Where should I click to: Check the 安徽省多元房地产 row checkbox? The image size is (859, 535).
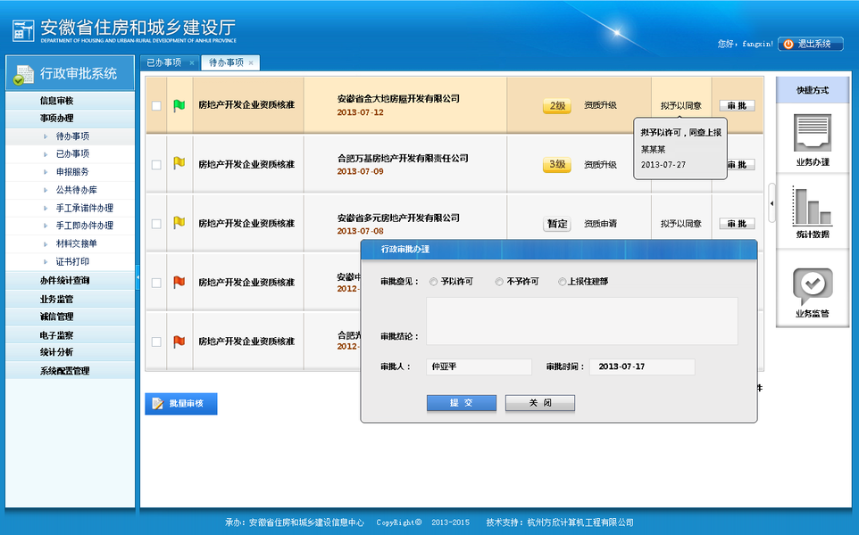pyautogui.click(x=156, y=224)
